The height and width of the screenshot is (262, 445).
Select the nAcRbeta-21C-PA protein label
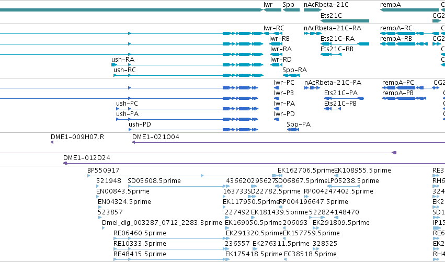click(x=333, y=83)
